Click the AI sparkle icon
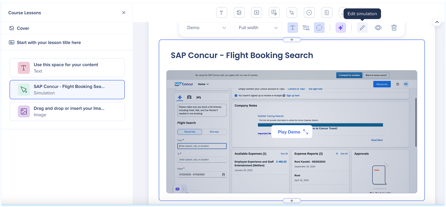446x207 pixels. tap(340, 28)
